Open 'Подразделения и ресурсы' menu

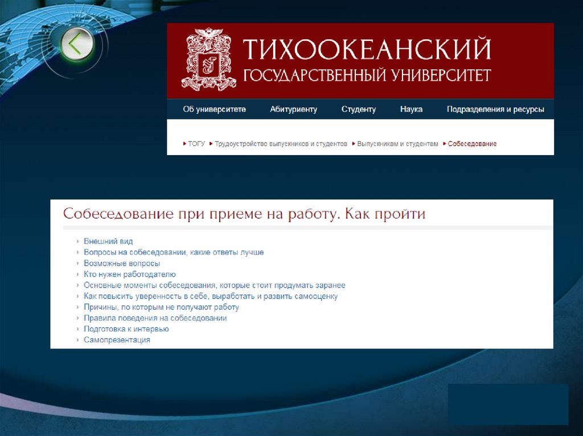coord(495,109)
